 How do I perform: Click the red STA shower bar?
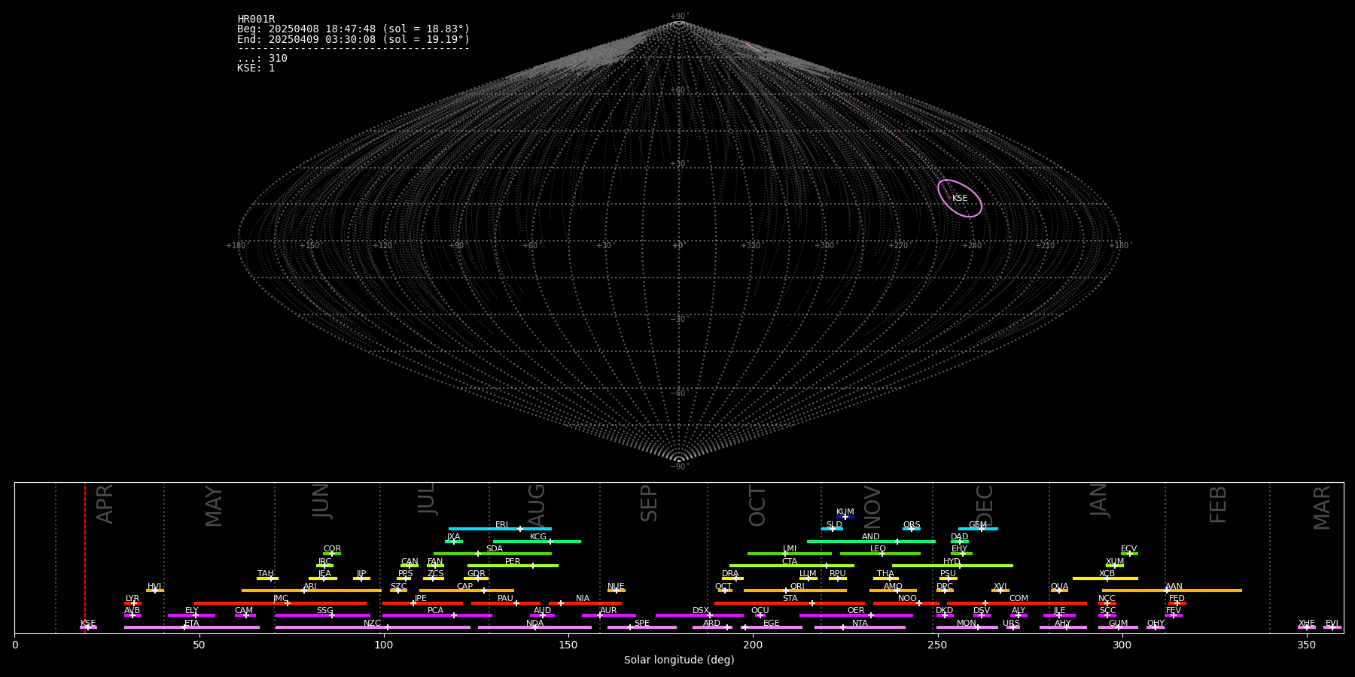pos(790,603)
